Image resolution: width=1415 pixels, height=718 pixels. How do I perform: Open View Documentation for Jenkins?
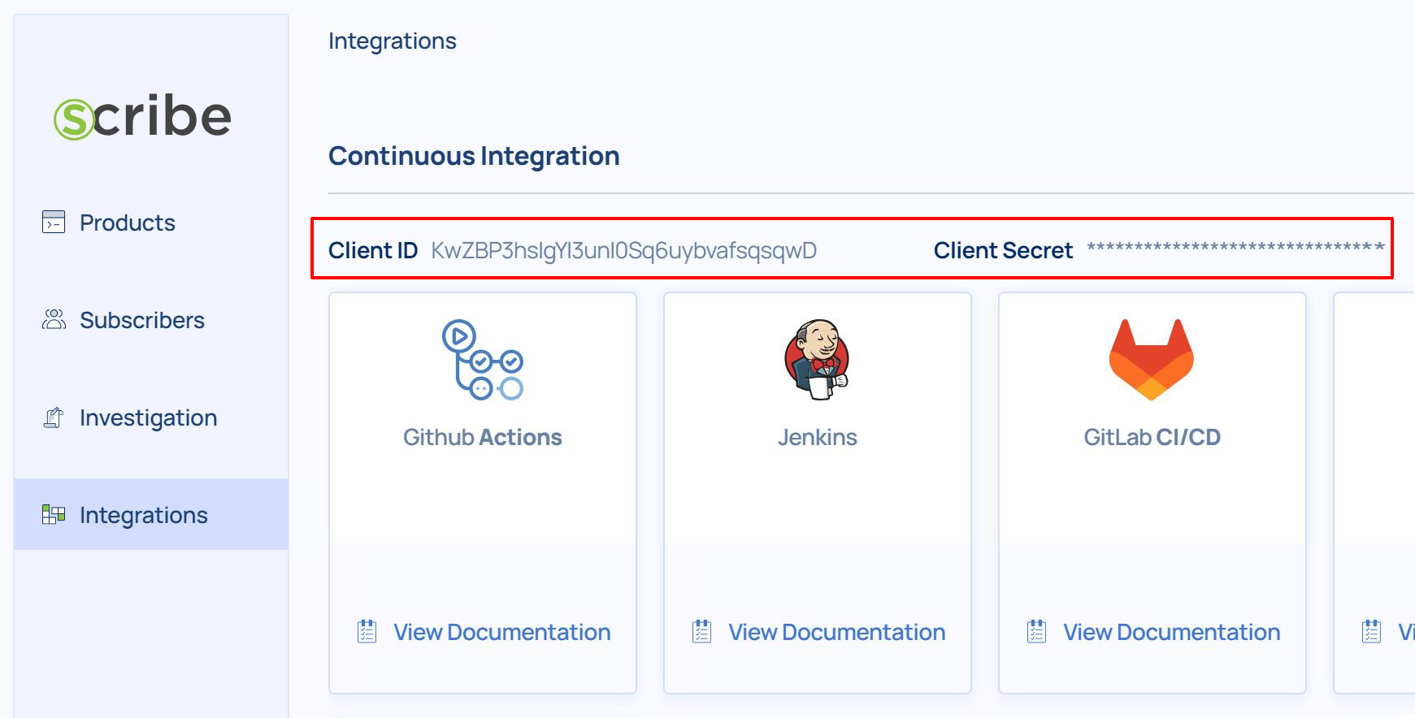pos(837,632)
